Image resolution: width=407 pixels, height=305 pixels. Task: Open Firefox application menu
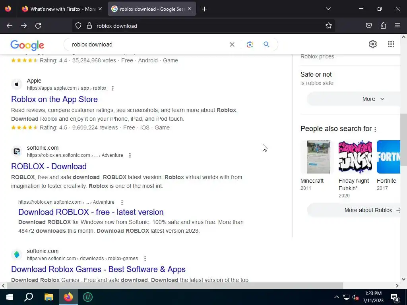pyautogui.click(x=397, y=26)
